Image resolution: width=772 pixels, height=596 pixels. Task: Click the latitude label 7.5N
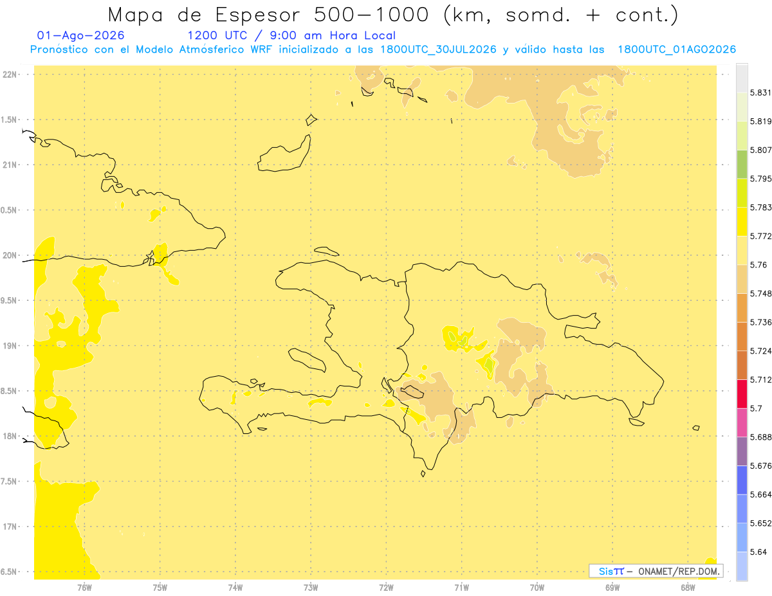click(10, 482)
